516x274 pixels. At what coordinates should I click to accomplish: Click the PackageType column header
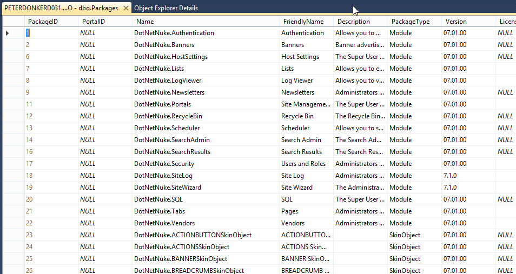pos(414,22)
